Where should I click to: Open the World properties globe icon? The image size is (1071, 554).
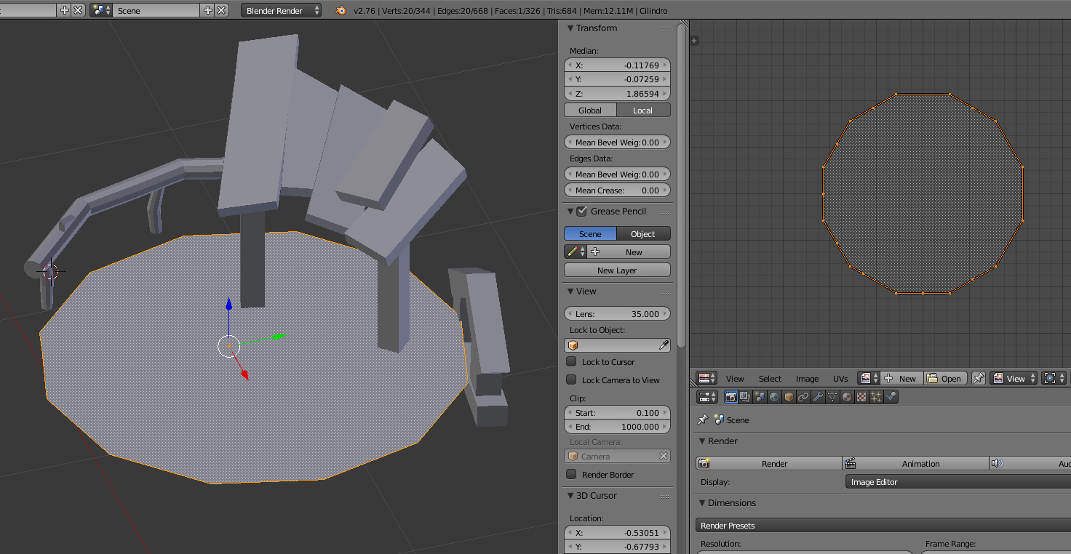[x=774, y=397]
